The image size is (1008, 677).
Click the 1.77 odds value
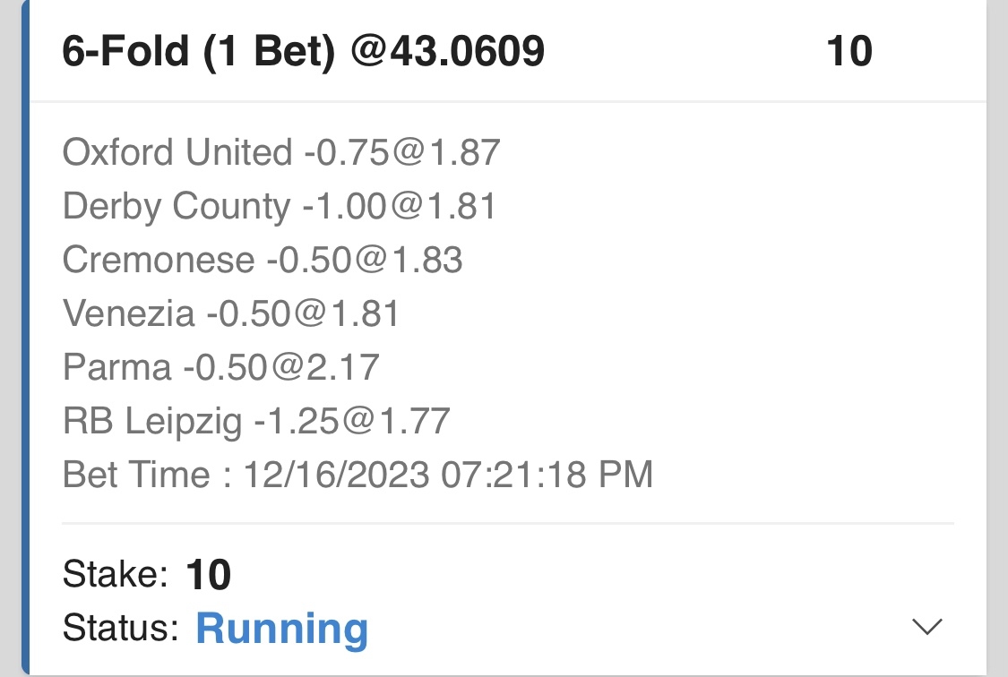(x=414, y=422)
